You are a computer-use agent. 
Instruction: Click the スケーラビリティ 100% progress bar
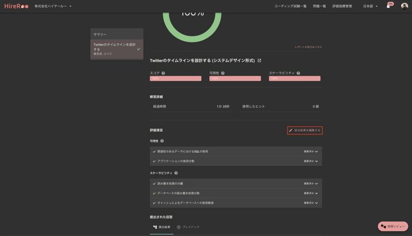point(295,78)
